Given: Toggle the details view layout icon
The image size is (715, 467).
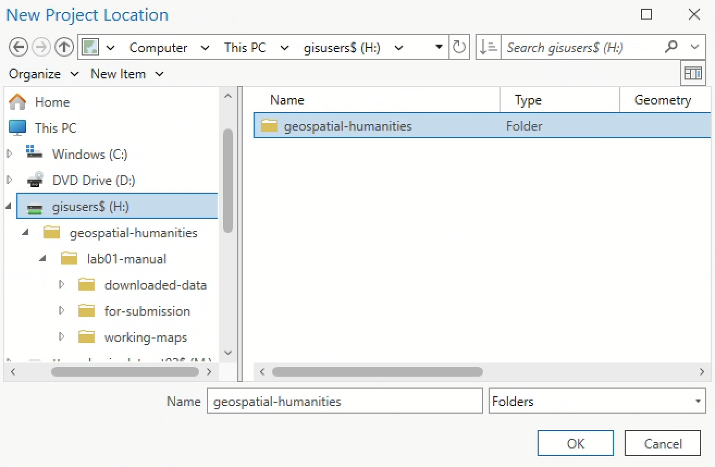Looking at the screenshot, I should click(x=693, y=73).
